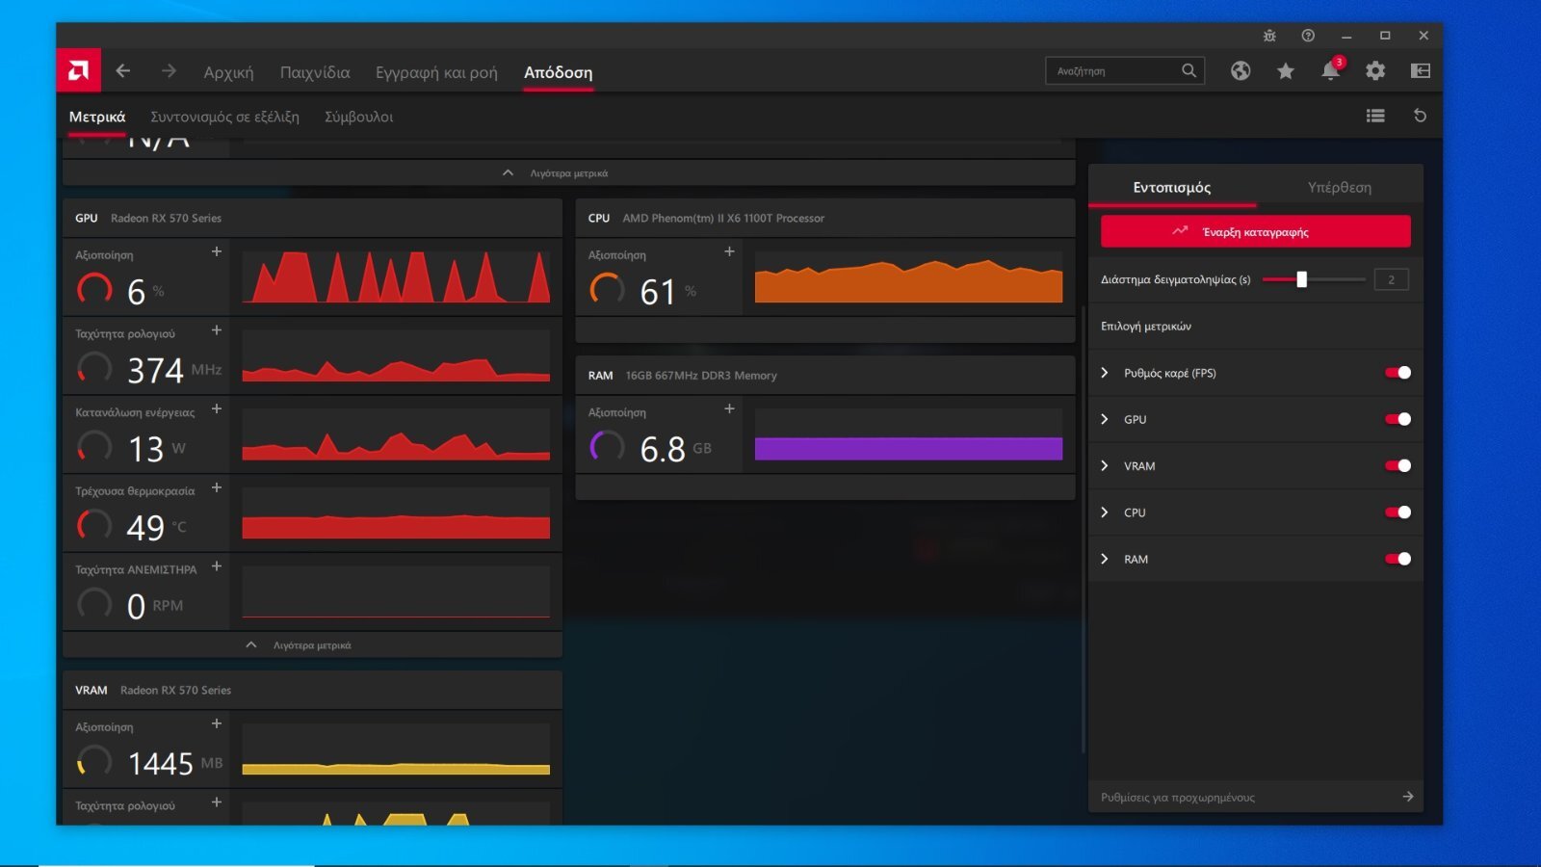1541x867 pixels.
Task: Switch to the Υπέρθεση panel tab
Action: (1340, 187)
